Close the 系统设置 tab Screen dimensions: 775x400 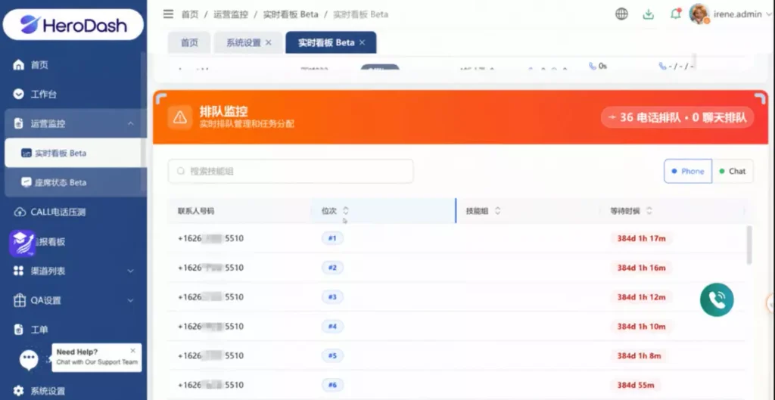point(269,42)
